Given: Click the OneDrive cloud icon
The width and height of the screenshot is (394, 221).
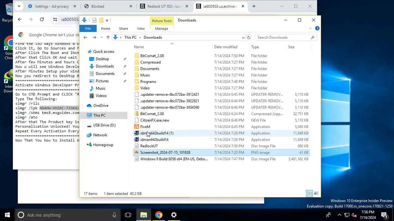Looking at the screenshot, I should click(x=89, y=106).
